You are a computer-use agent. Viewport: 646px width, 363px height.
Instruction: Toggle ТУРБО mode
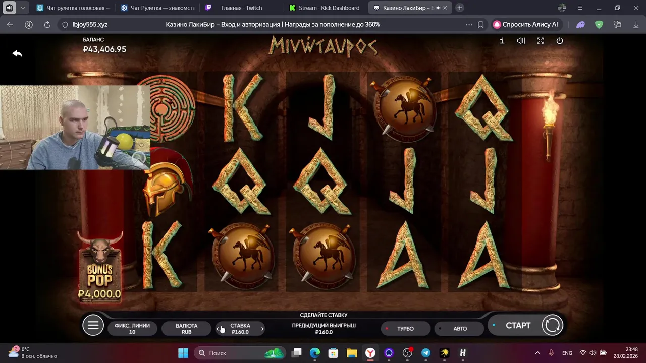pyautogui.click(x=405, y=329)
